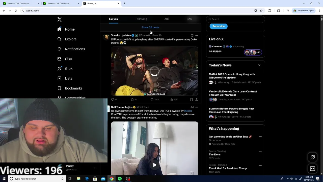Open Paddy account menu dots

[x=95, y=168]
